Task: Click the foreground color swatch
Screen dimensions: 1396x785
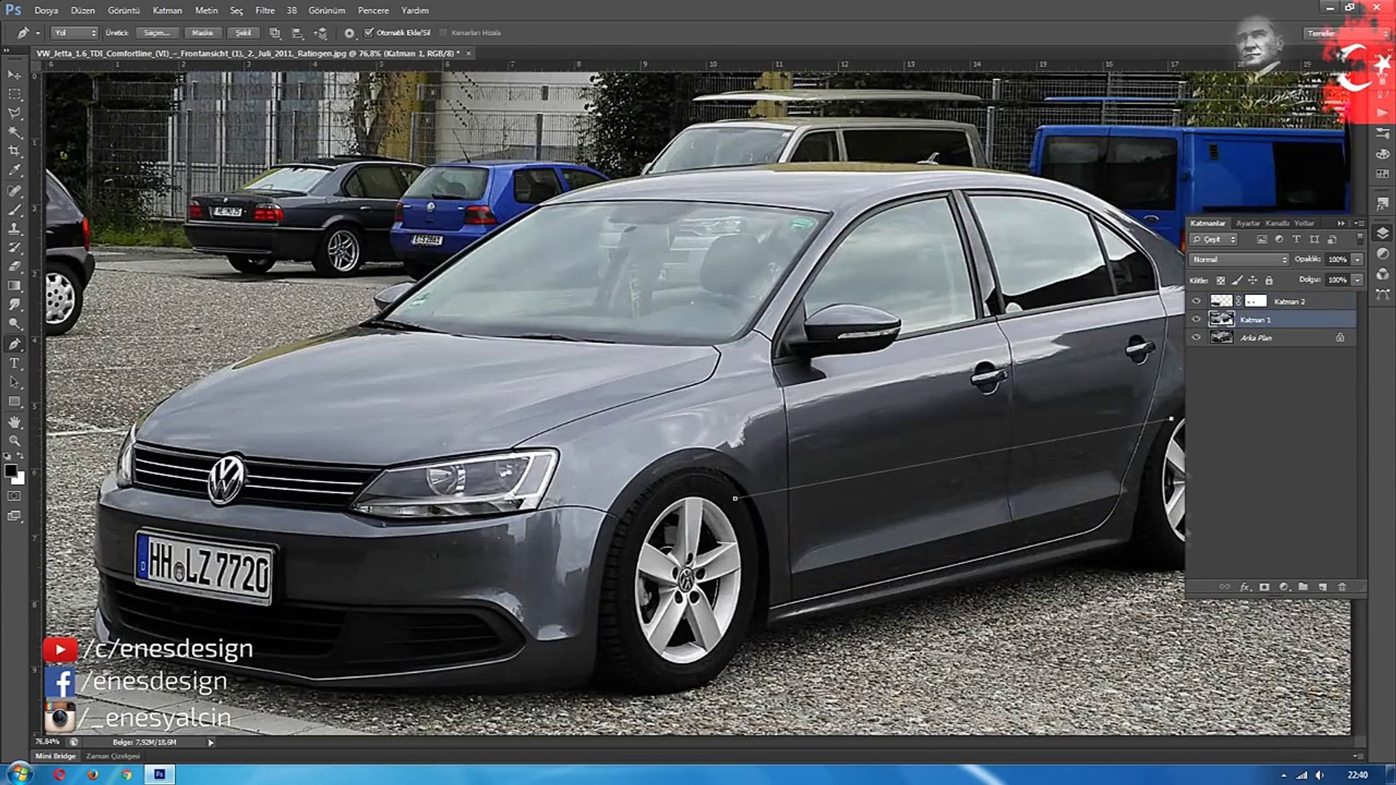Action: [x=10, y=471]
